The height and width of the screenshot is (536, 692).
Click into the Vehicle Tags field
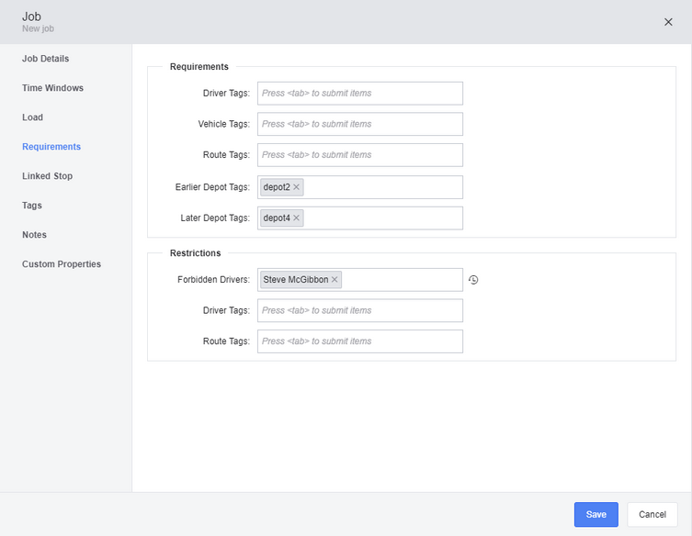click(x=359, y=124)
